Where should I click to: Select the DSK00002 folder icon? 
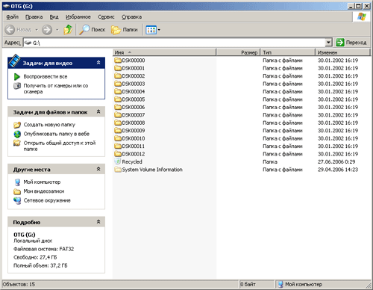coord(118,75)
